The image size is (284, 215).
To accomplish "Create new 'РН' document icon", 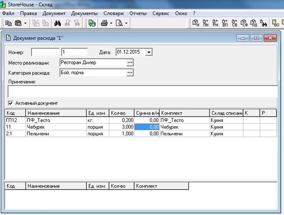I will [215, 23].
